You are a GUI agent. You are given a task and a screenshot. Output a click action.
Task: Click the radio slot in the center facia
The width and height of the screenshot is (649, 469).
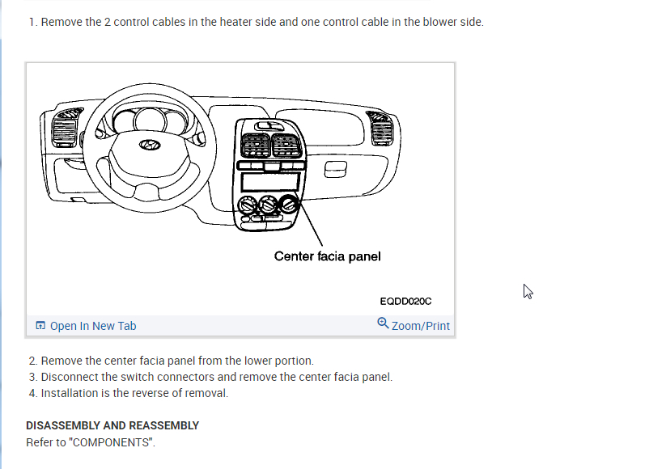tap(268, 181)
